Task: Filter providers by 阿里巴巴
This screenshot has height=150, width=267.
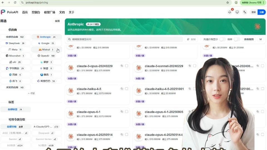Action: click(46, 81)
